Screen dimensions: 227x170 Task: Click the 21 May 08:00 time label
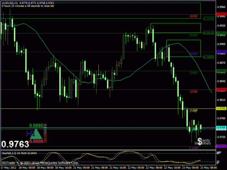(100, 167)
